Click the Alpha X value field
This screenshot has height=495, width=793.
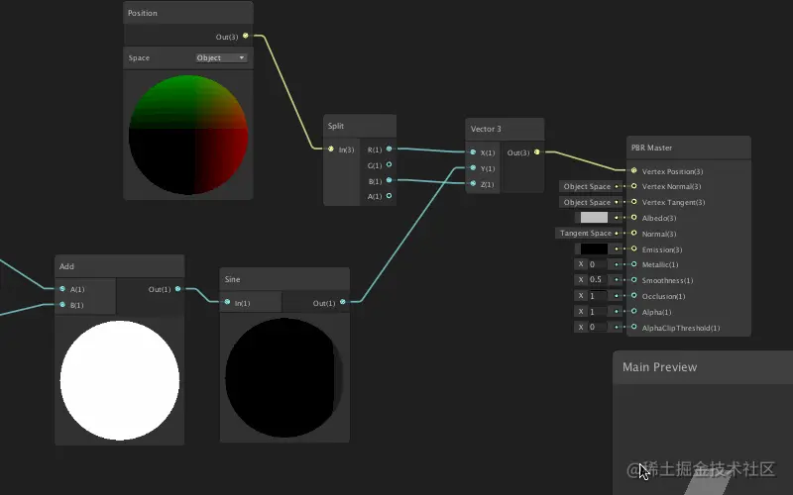point(598,311)
